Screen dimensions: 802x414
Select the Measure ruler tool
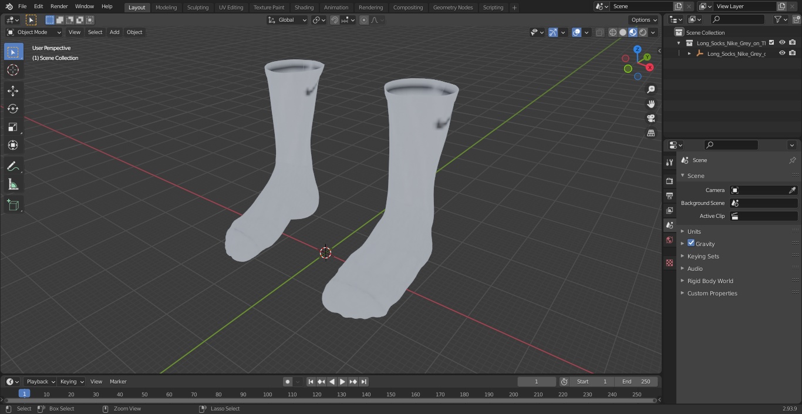[x=14, y=185]
